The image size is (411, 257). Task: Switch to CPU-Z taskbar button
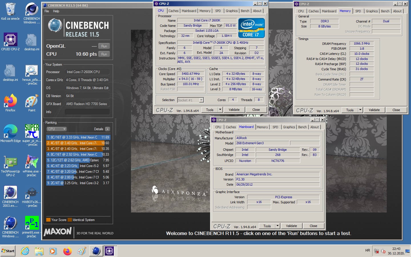[109, 251]
